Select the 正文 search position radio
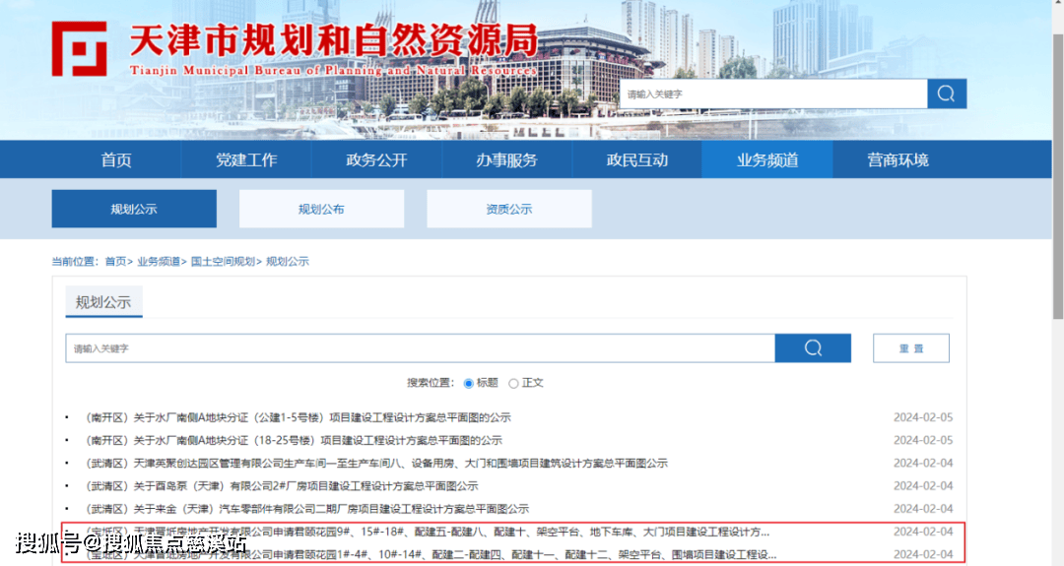 [x=513, y=384]
